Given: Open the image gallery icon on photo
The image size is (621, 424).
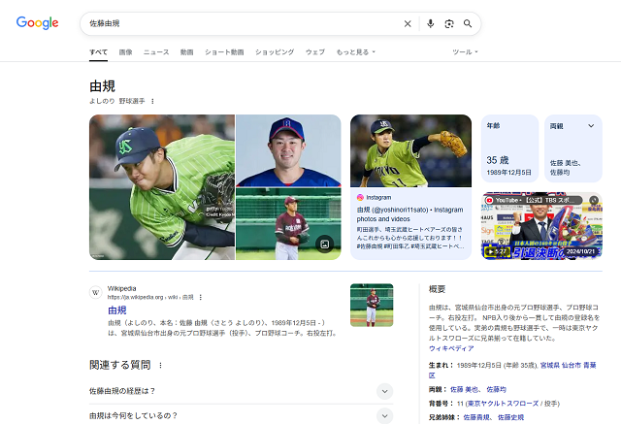Looking at the screenshot, I should point(325,245).
